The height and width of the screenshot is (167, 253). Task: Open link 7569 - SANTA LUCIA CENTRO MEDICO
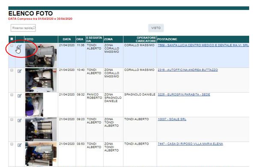[203, 45]
